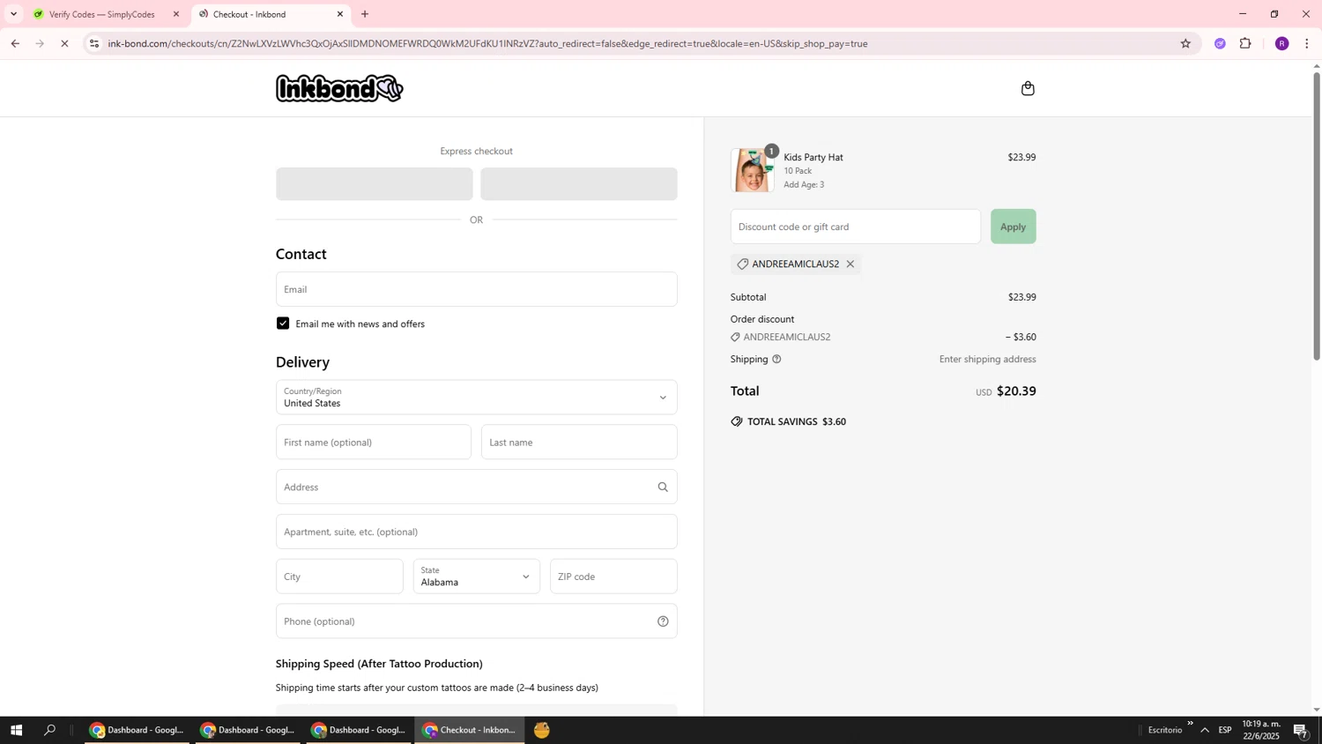The height and width of the screenshot is (744, 1322).
Task: Bookmark this page with the star icon
Action: pos(1185,43)
